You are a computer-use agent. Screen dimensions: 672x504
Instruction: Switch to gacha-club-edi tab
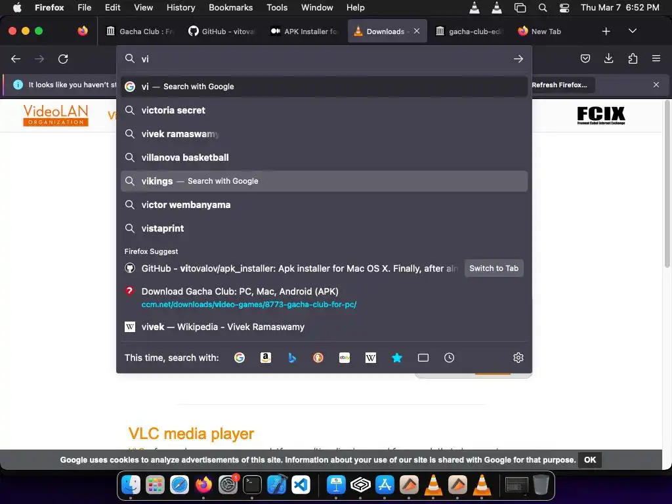pos(469,31)
